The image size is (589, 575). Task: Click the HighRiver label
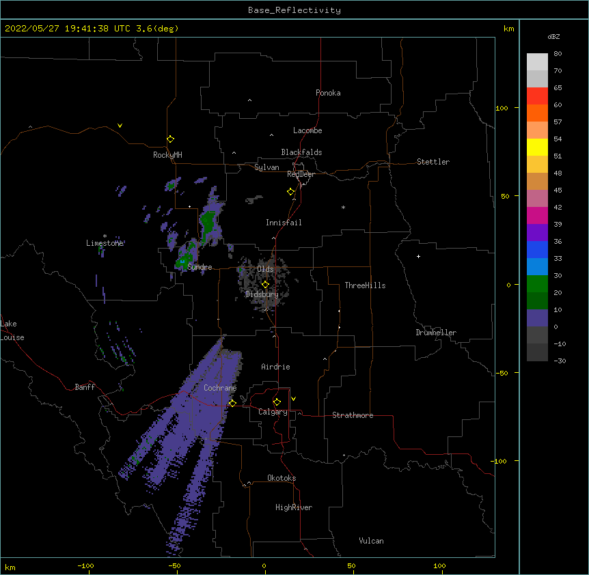pos(294,507)
